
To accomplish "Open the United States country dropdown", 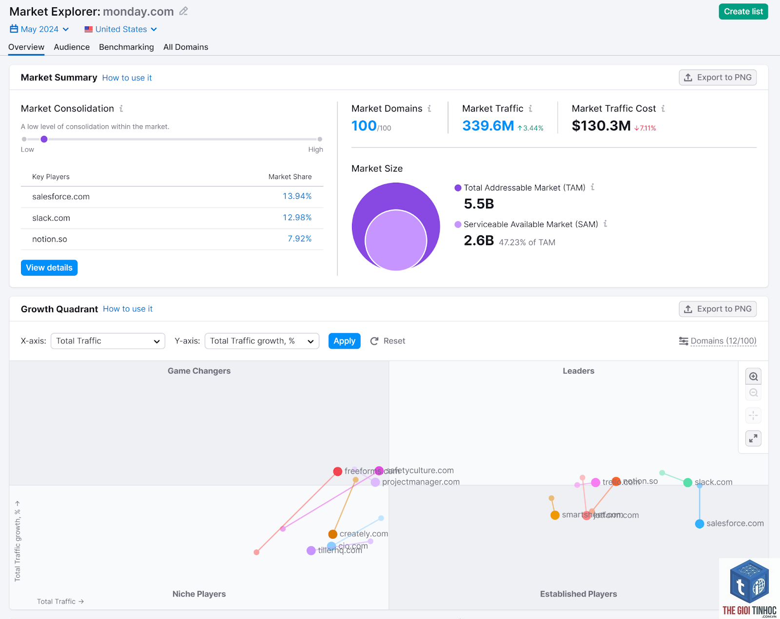I will pos(121,29).
